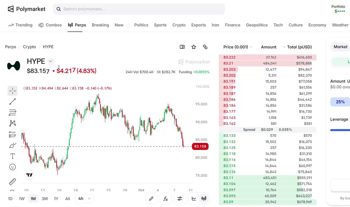Select the 25% amount button
350x207 pixels.
tap(340, 102)
